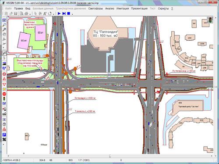Viewport: 219px width, 164px height.
Task: Select the previous zoom magnifier tool
Action: (x=4, y=29)
